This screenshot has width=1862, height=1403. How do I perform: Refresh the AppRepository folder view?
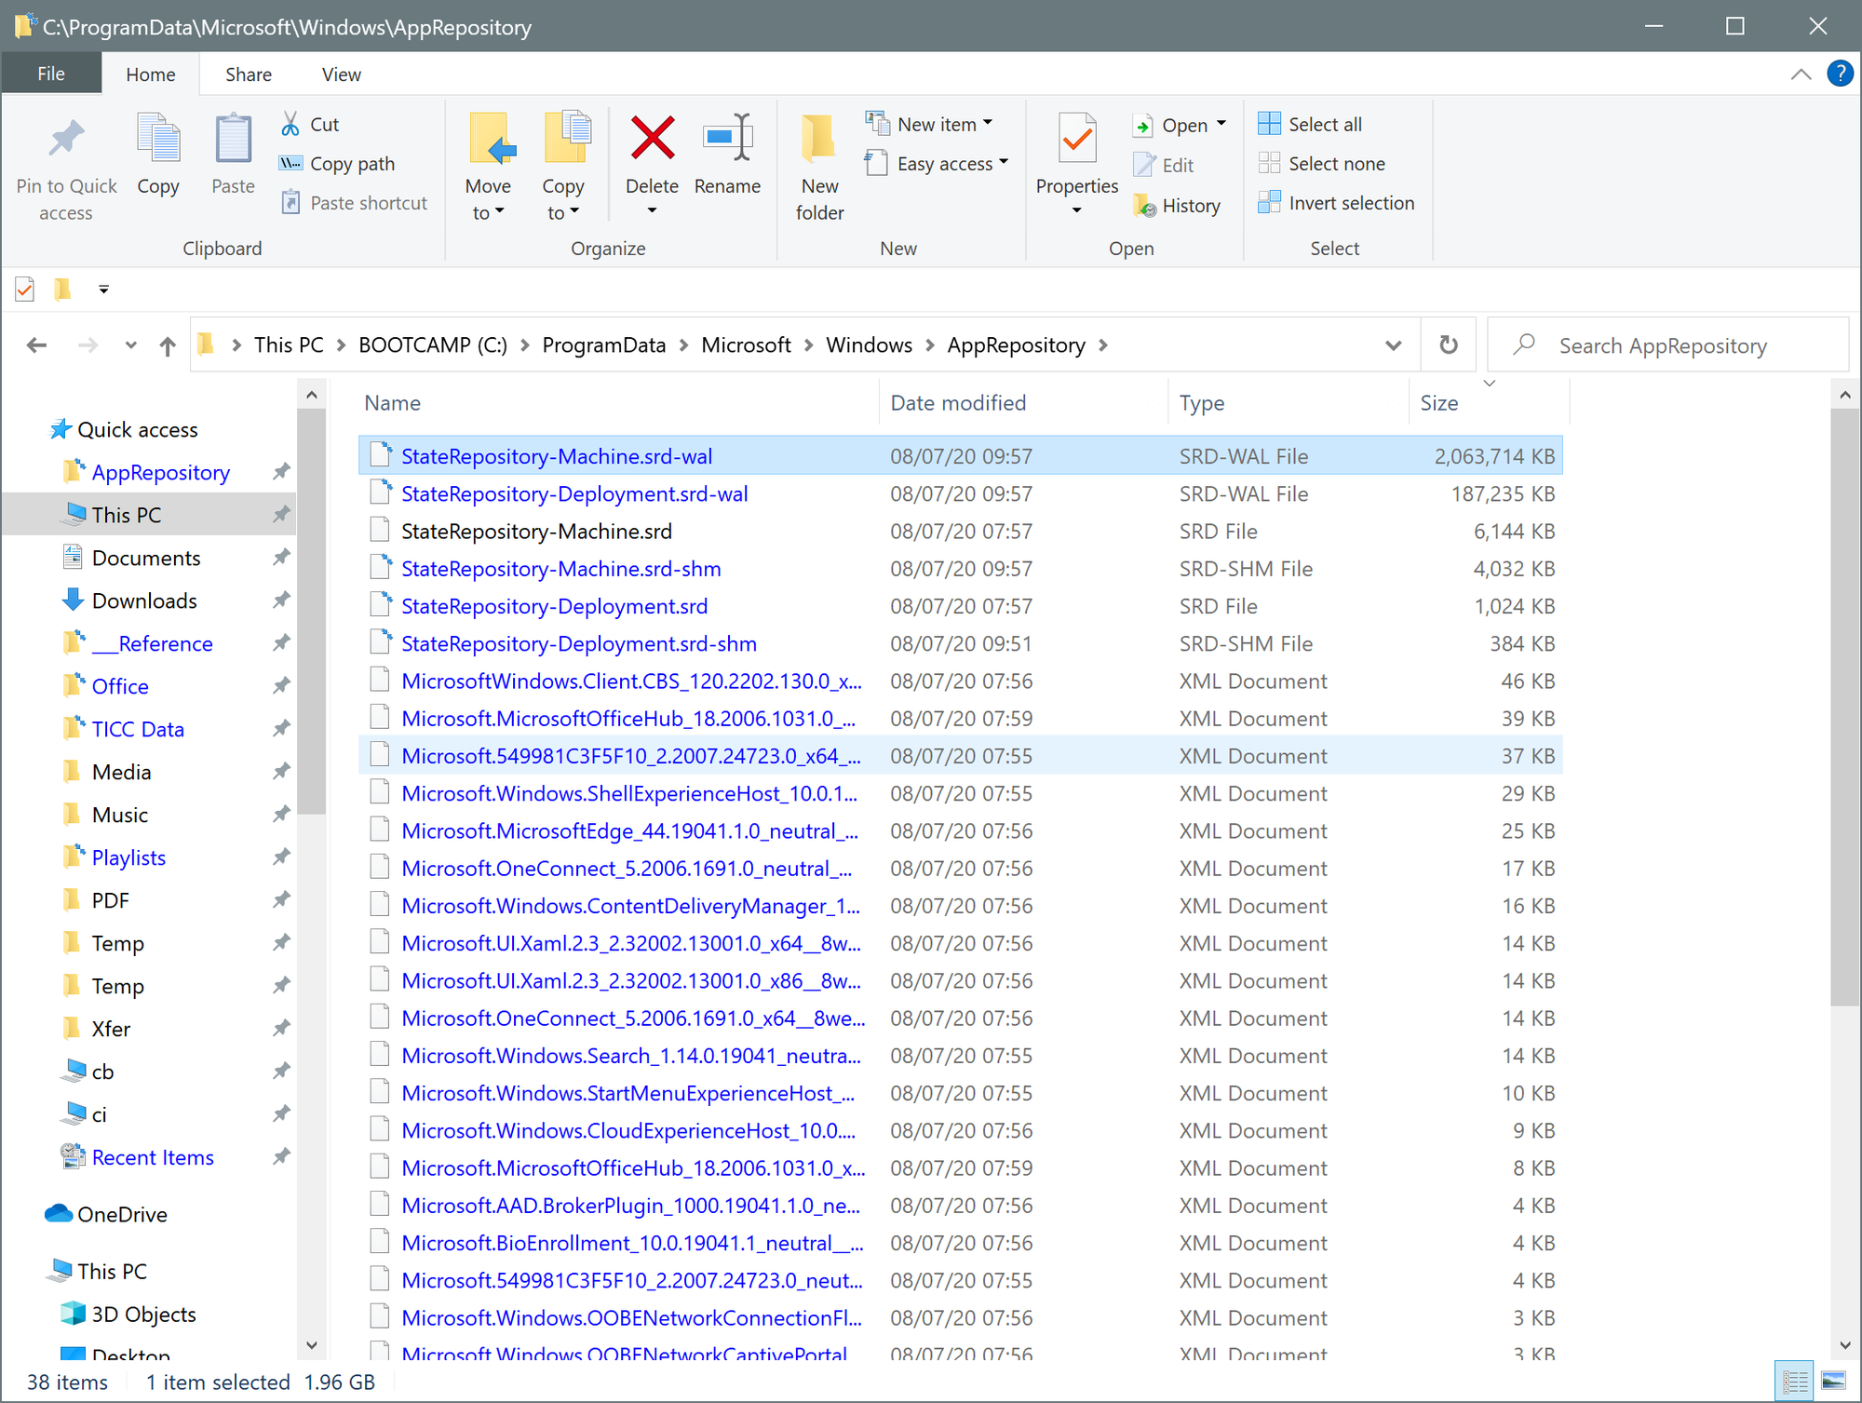pyautogui.click(x=1449, y=345)
